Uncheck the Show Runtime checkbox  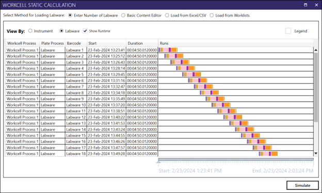(85, 31)
